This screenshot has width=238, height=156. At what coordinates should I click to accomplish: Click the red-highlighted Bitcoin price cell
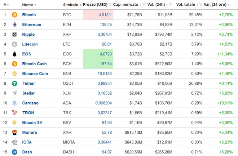pos(97,15)
